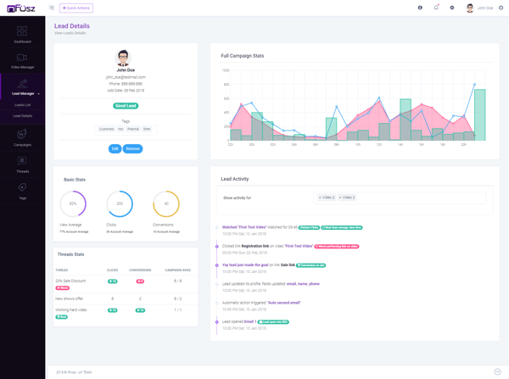Open Threads from sidebar
509x379 pixels.
point(22,164)
